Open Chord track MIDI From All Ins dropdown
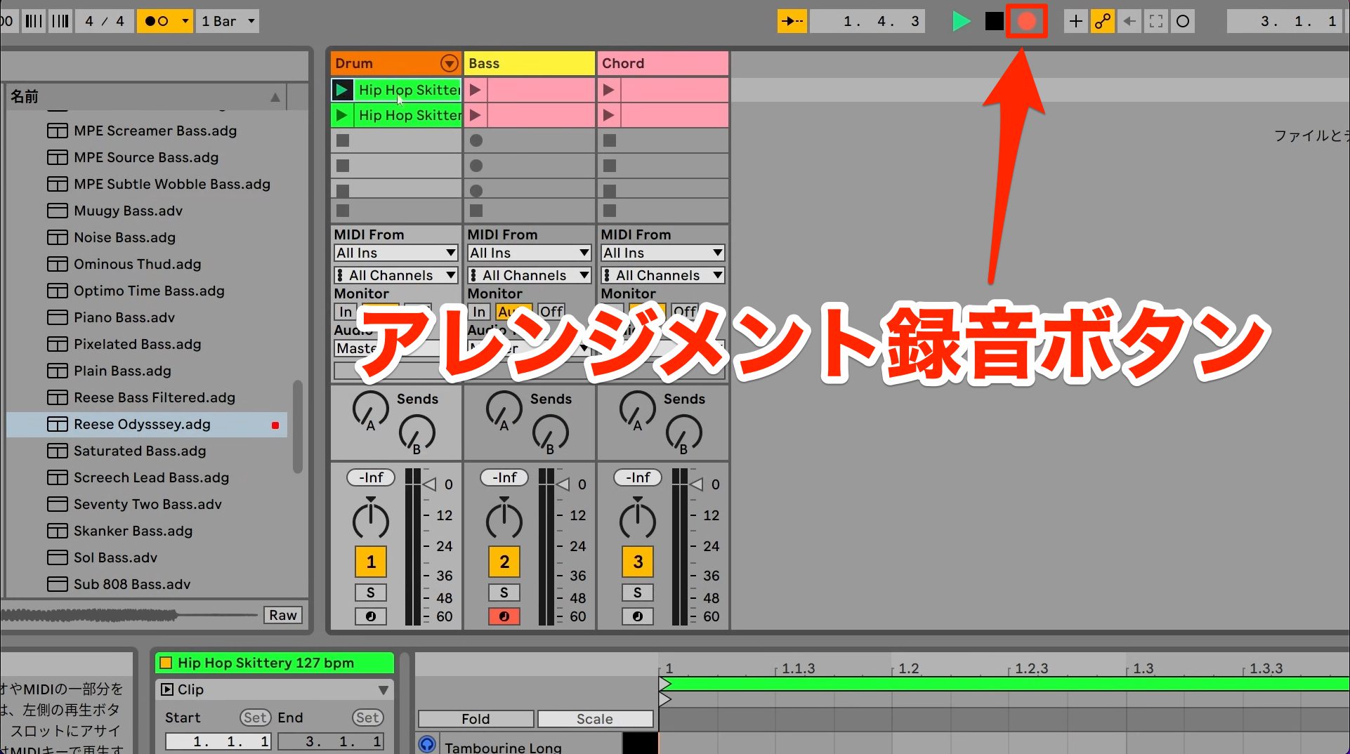Screen dimensions: 1350x754 662,253
